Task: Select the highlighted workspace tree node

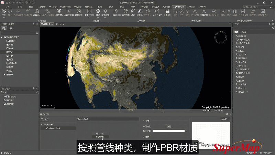Action: [19, 52]
